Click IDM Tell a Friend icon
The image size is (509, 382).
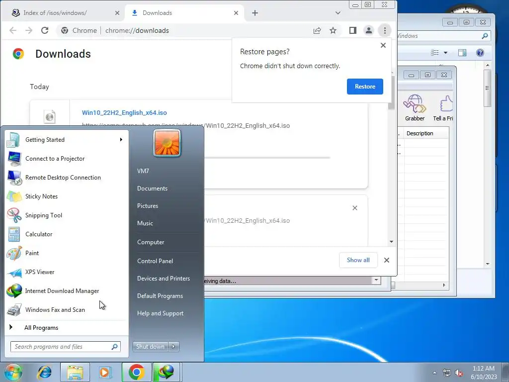[443, 108]
